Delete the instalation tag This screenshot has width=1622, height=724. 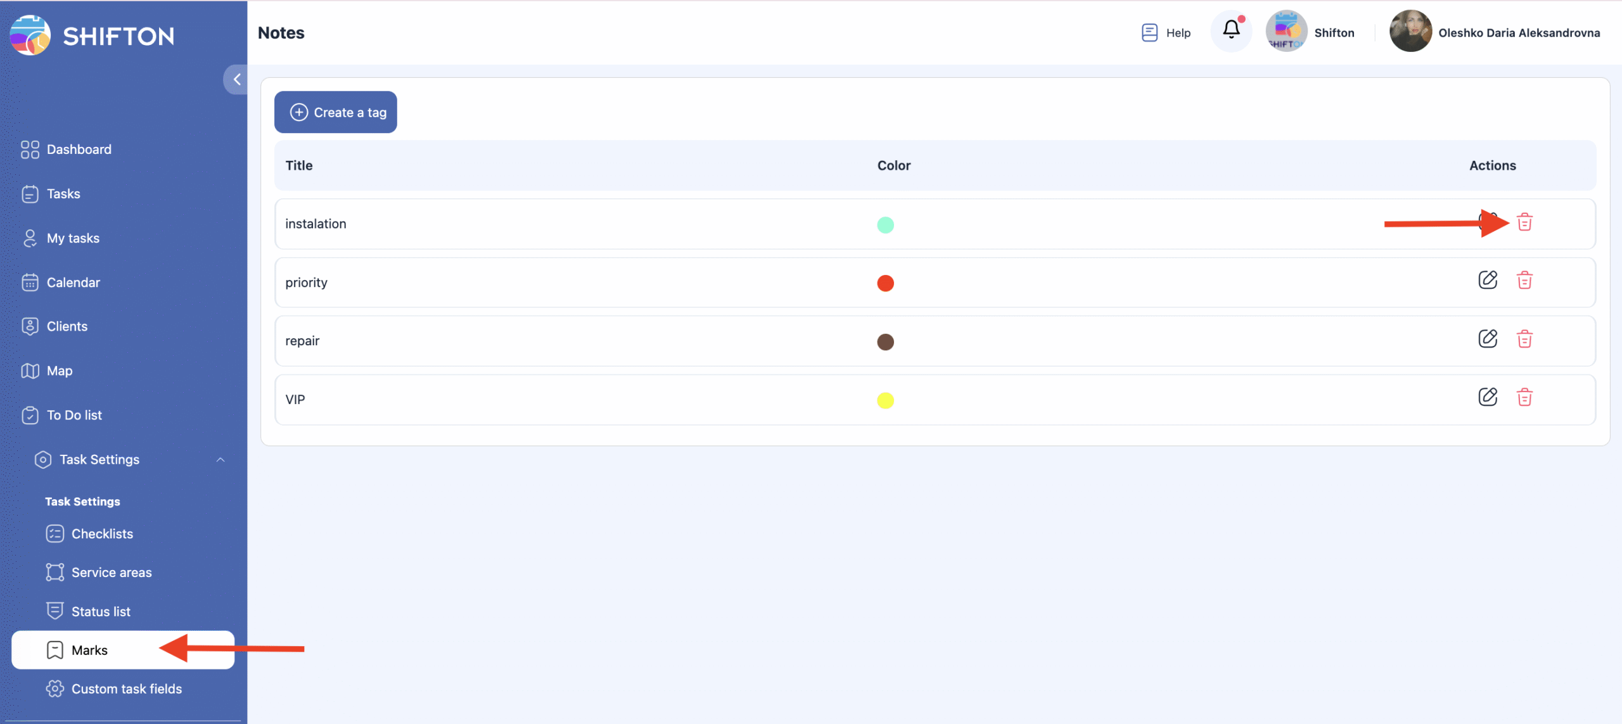click(x=1524, y=222)
